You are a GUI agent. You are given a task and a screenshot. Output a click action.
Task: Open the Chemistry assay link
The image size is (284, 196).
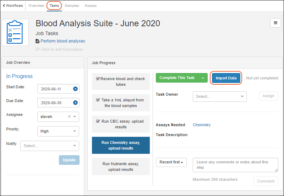(202, 125)
